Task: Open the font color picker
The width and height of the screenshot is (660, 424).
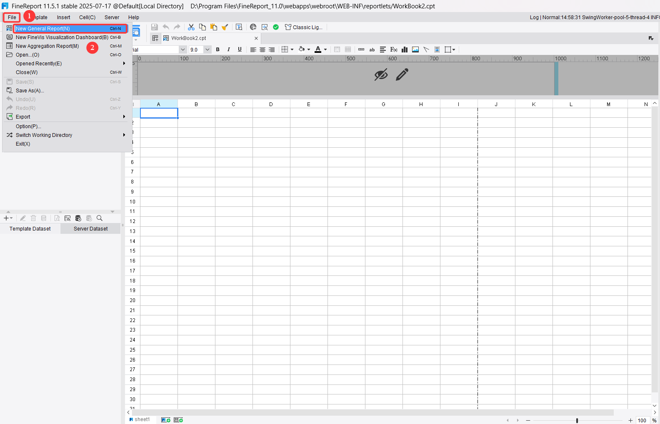Action: point(320,50)
